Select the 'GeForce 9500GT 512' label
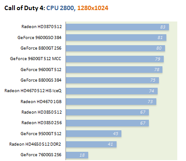The height and width of the screenshot is (161, 186). [41, 133]
